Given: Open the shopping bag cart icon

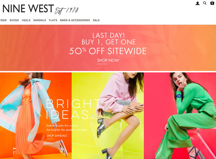Looking at the screenshot, I should click(x=212, y=3).
